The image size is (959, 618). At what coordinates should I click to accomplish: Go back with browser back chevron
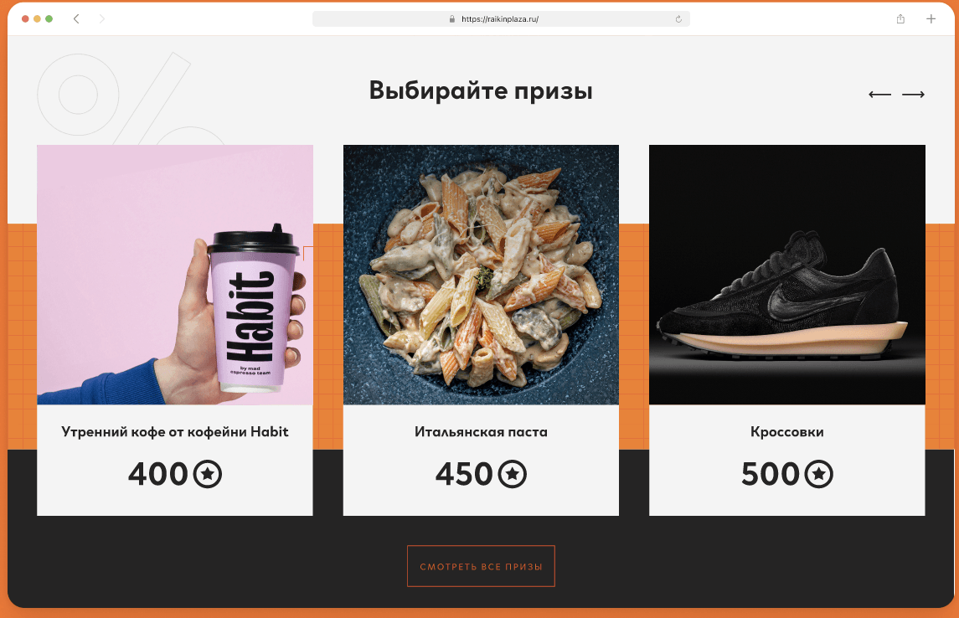click(76, 19)
